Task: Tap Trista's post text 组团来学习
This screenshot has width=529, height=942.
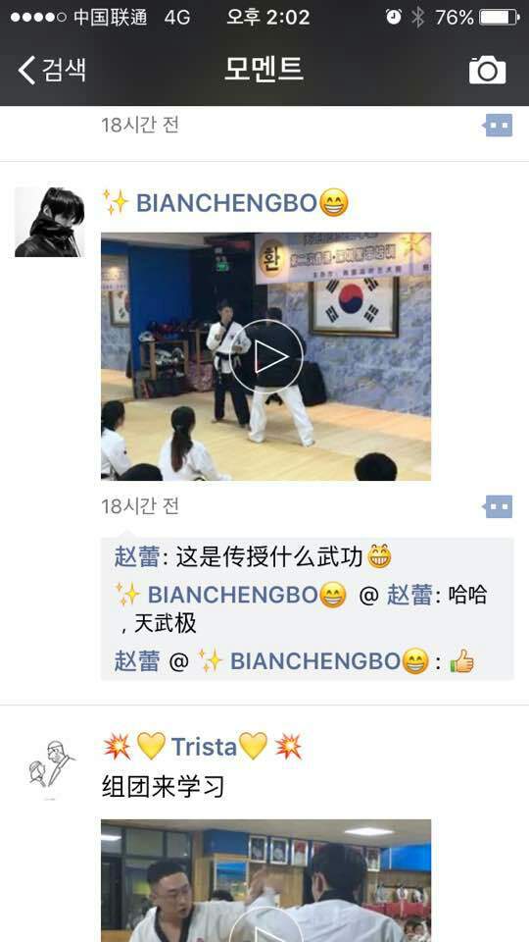Action: coord(164,786)
